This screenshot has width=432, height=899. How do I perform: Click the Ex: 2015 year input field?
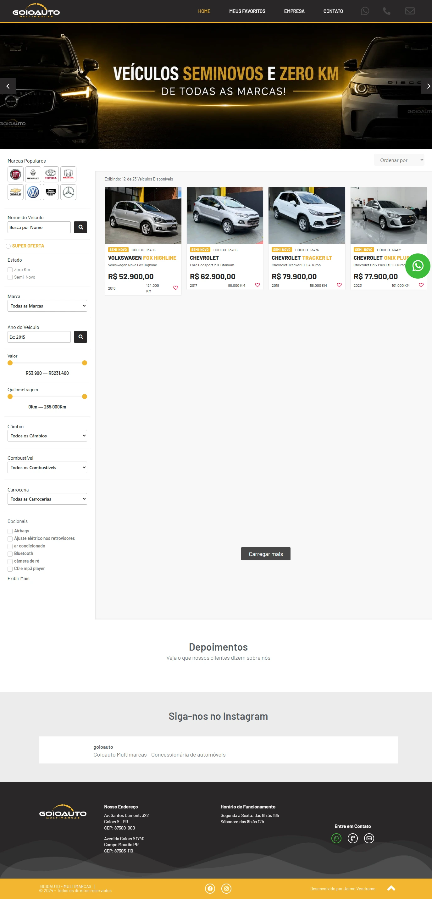[39, 337]
